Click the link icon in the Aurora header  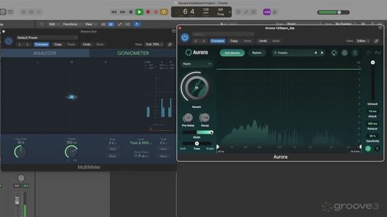click(376, 41)
